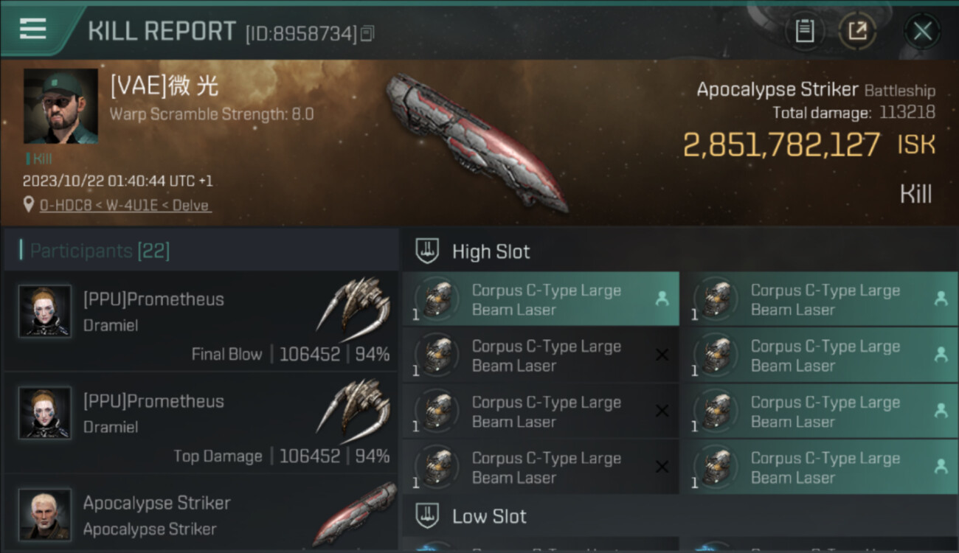Close the kill report with X icon
959x553 pixels.
click(922, 32)
